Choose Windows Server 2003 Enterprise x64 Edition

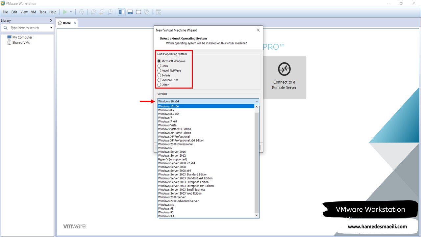[206, 186]
